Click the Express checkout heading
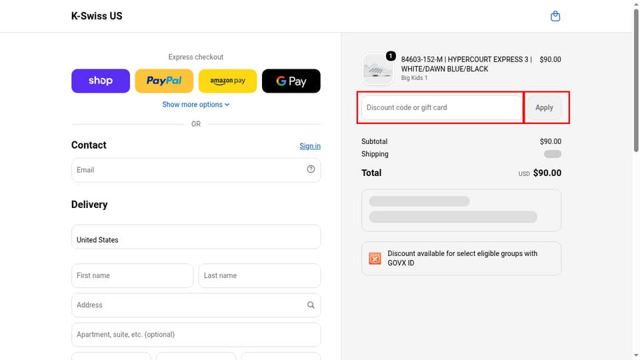Screen dimensions: 640x360 click(x=196, y=57)
